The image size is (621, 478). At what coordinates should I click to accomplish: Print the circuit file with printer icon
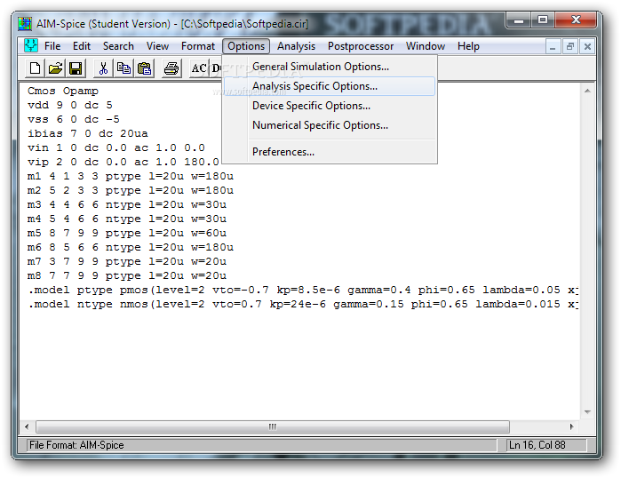point(171,68)
